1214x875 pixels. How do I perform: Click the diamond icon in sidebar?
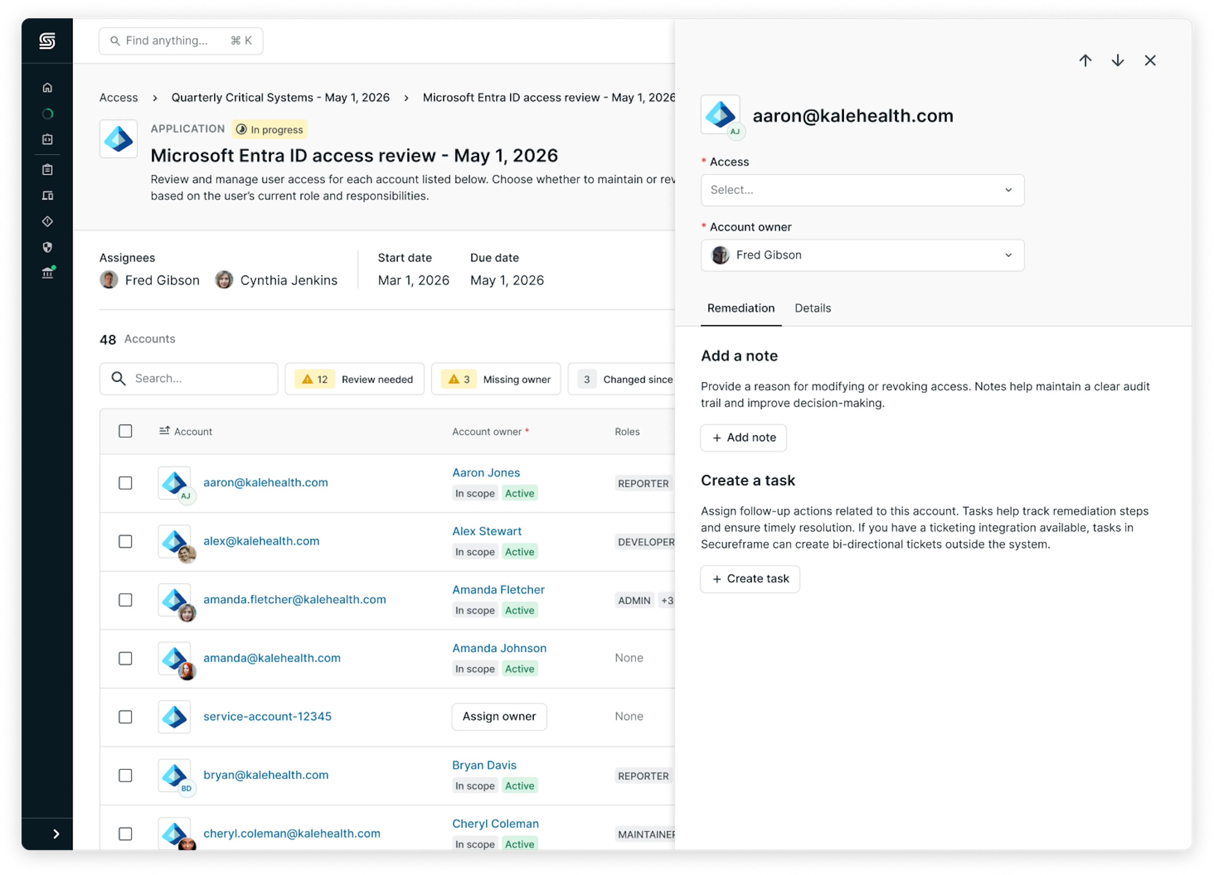[48, 221]
